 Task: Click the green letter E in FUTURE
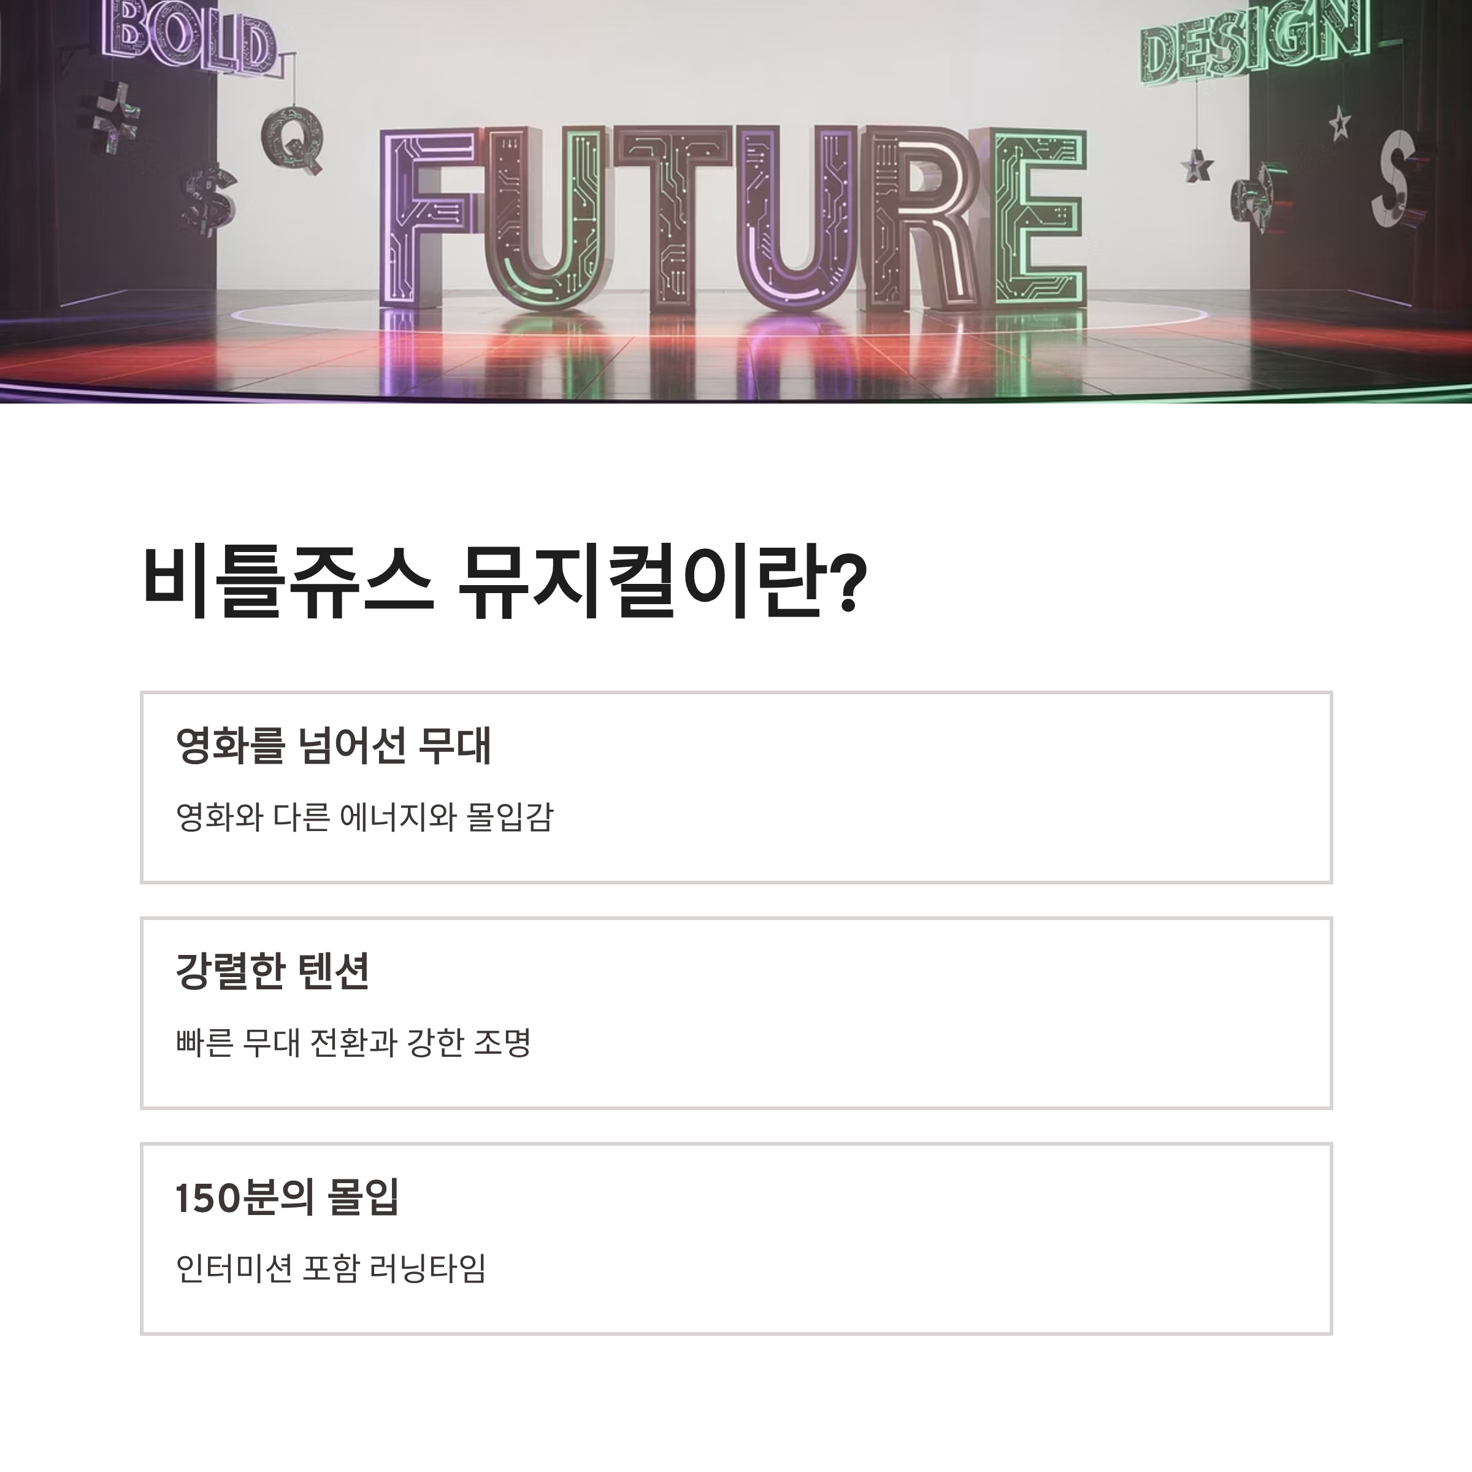point(1038,220)
